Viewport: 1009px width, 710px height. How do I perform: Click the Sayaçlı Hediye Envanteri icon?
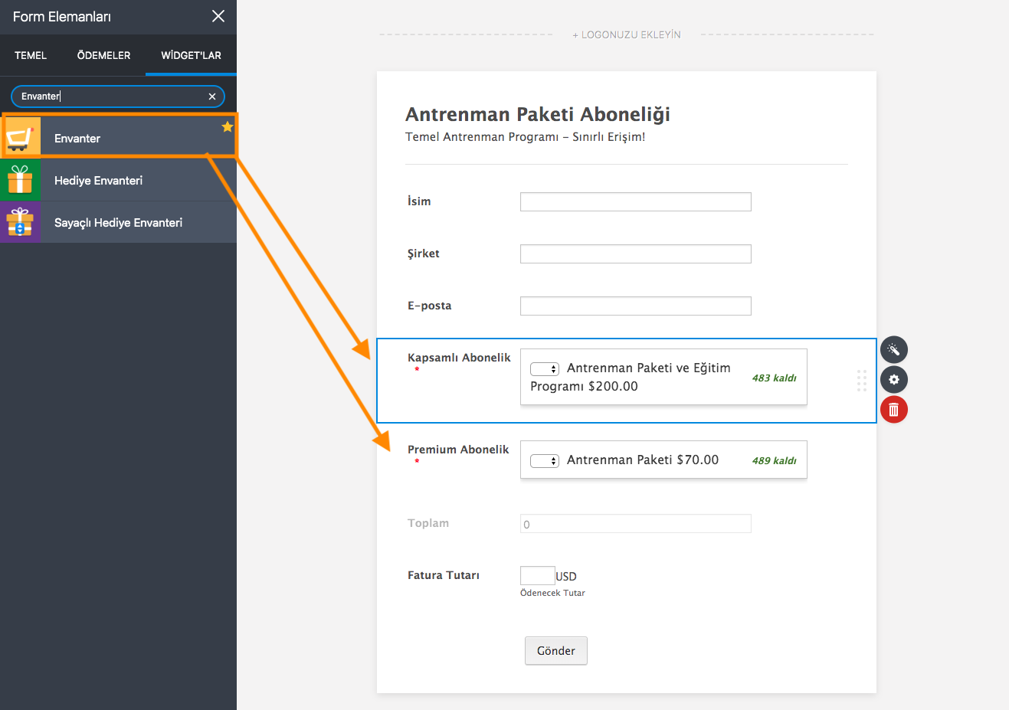point(21,223)
